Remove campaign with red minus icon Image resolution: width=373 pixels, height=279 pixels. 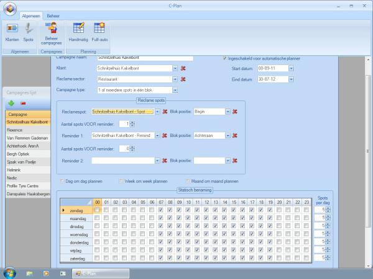tap(23, 103)
